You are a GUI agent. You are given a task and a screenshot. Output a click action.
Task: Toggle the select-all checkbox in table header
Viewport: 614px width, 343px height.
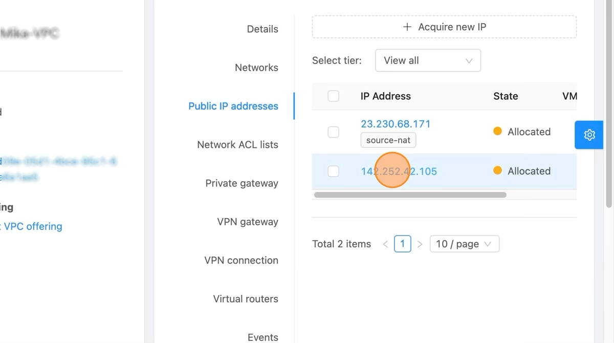coord(333,96)
